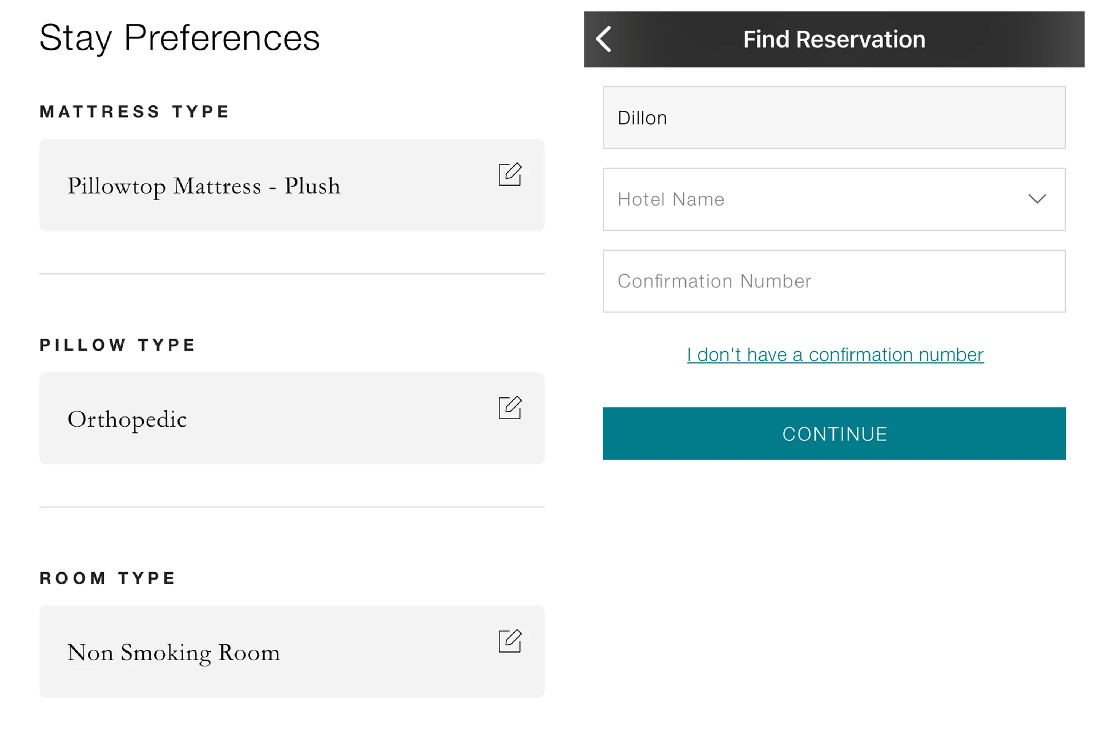Select the Confirmation Number input box
Screen dimensions: 1096x731
[835, 281]
